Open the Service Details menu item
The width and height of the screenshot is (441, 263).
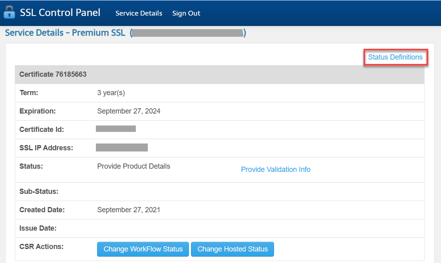click(x=139, y=13)
